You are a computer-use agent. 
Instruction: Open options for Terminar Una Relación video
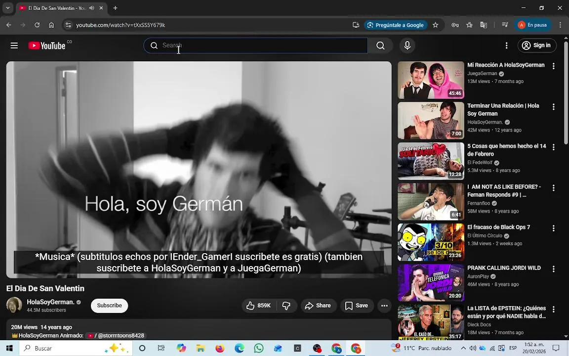point(553,107)
